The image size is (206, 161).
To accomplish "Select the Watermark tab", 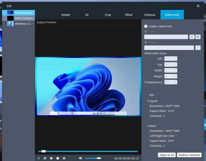I will click(172, 15).
